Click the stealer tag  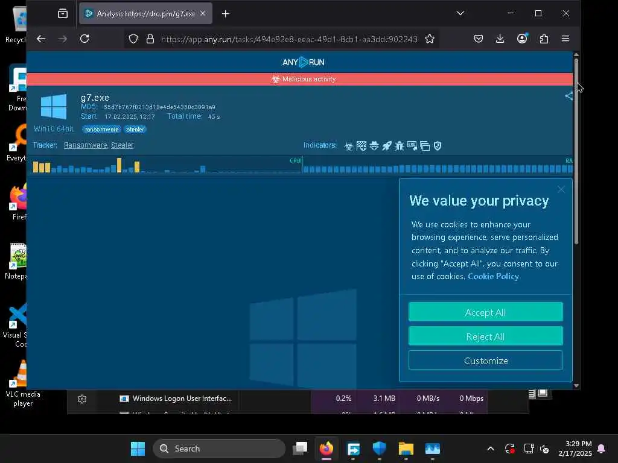tap(135, 130)
